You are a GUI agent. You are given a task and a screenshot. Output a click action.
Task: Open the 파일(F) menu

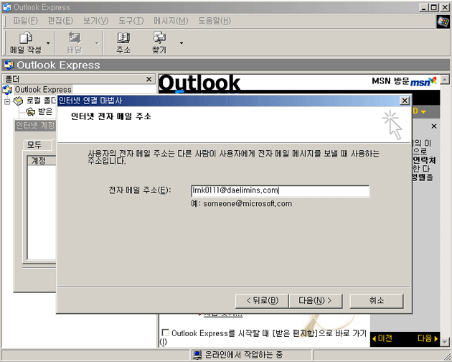click(25, 21)
